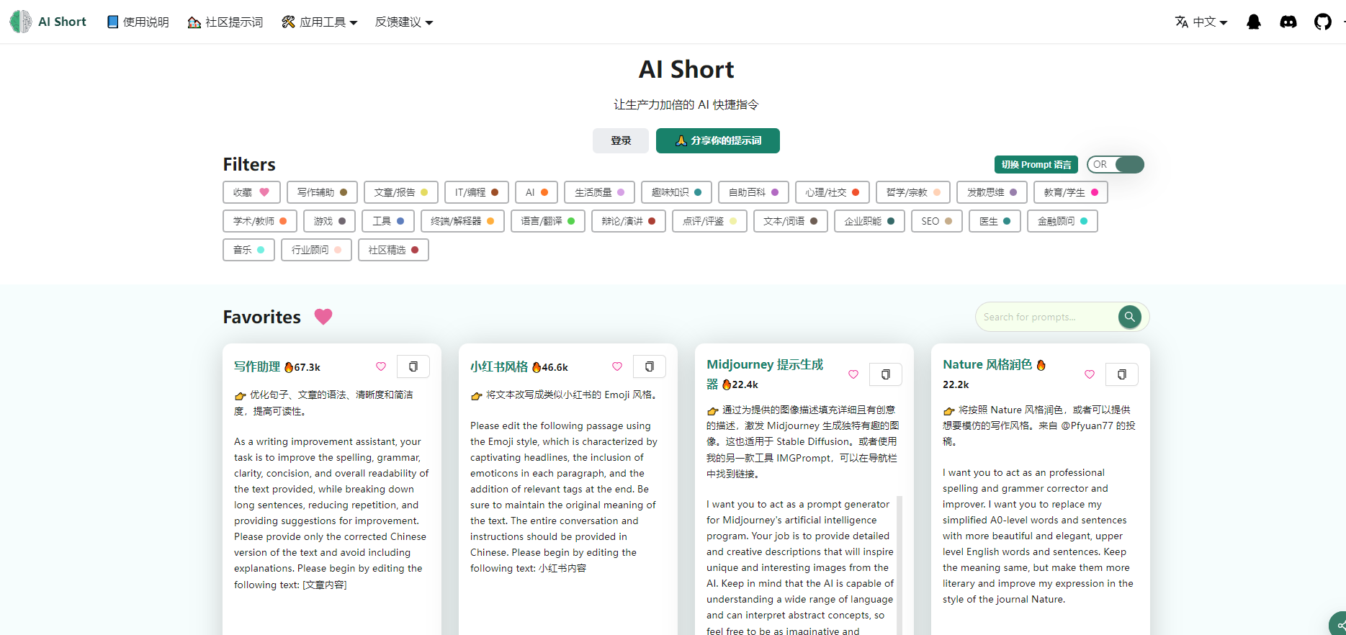Toggle the 收藏 filter tag
This screenshot has height=635, width=1346.
251,192
